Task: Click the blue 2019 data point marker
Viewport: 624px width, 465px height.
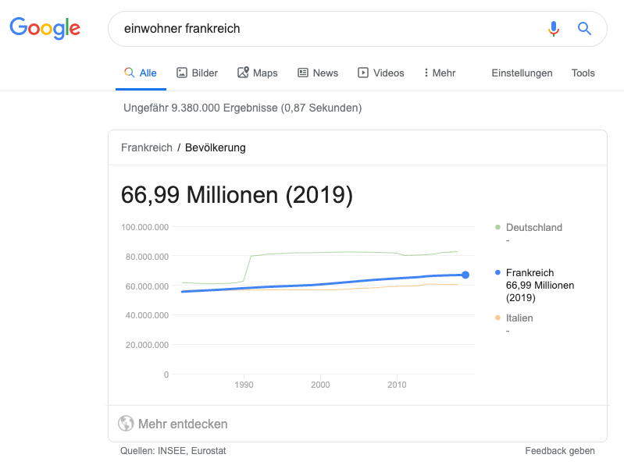Action: [x=465, y=275]
